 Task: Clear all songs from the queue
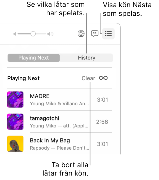tap(88, 78)
